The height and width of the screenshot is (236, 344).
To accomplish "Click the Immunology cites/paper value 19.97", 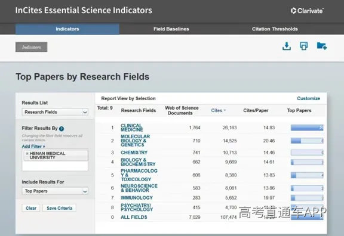I will tap(269, 198).
